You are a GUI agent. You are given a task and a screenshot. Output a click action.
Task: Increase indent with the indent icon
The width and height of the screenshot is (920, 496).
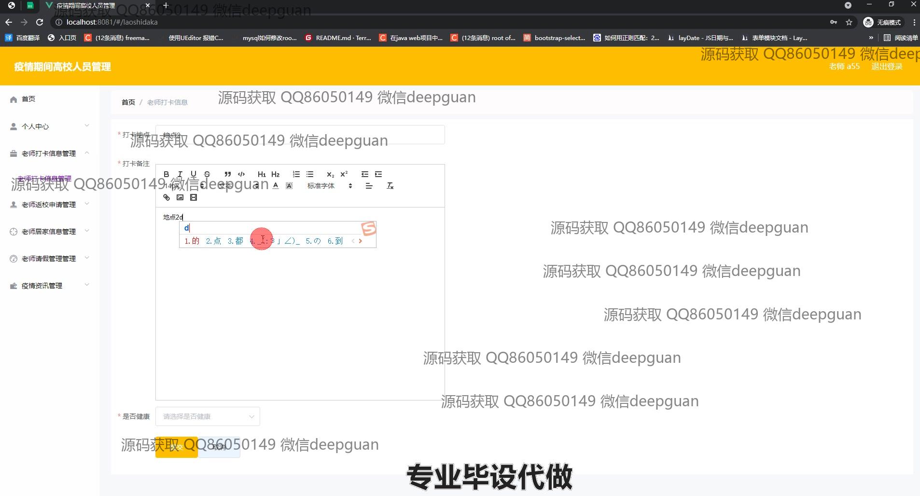[x=378, y=174]
